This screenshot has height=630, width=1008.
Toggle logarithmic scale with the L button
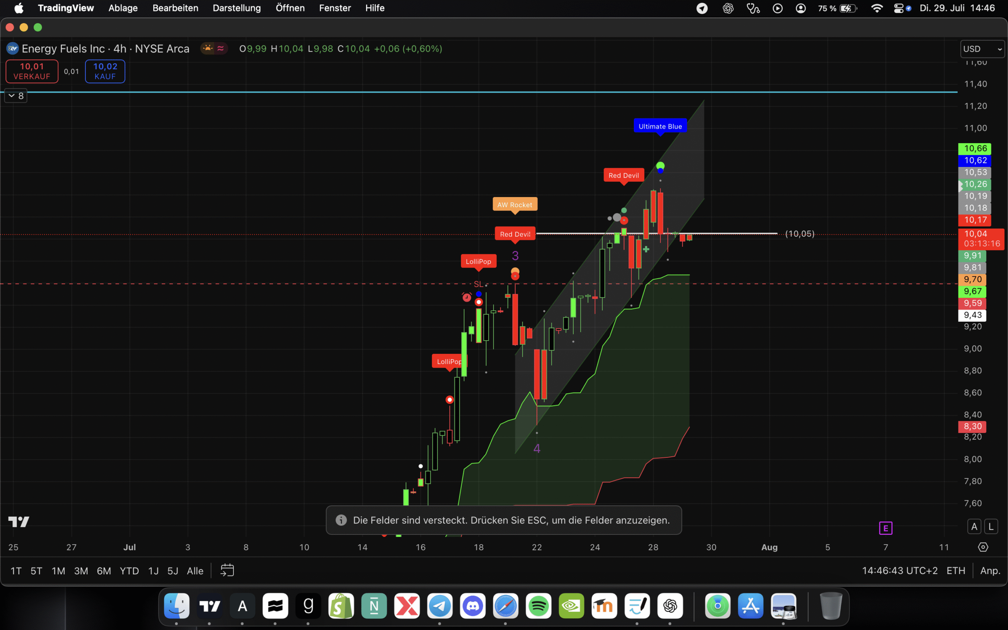pyautogui.click(x=991, y=527)
